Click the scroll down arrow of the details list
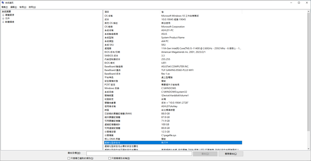Image resolution: width=311 pixels, height=161 pixels. 309,149
